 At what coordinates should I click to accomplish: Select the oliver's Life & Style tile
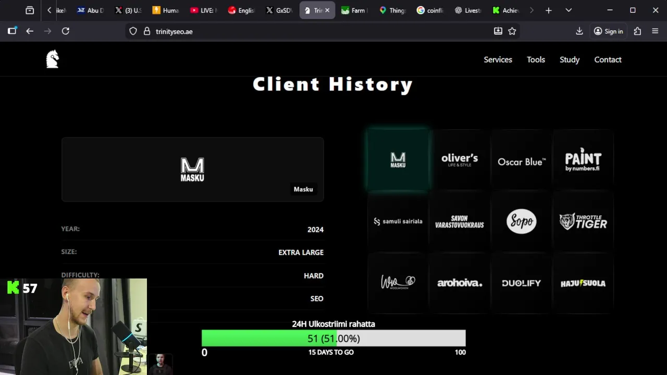tap(460, 160)
